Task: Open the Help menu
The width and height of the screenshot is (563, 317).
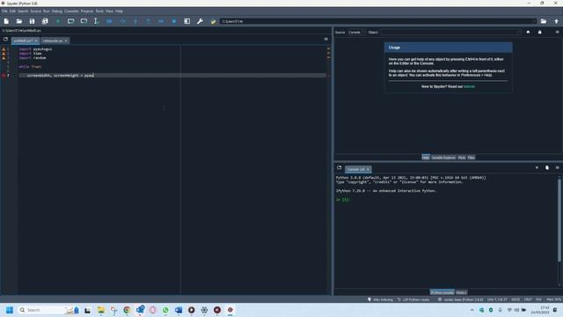Action: (119, 11)
